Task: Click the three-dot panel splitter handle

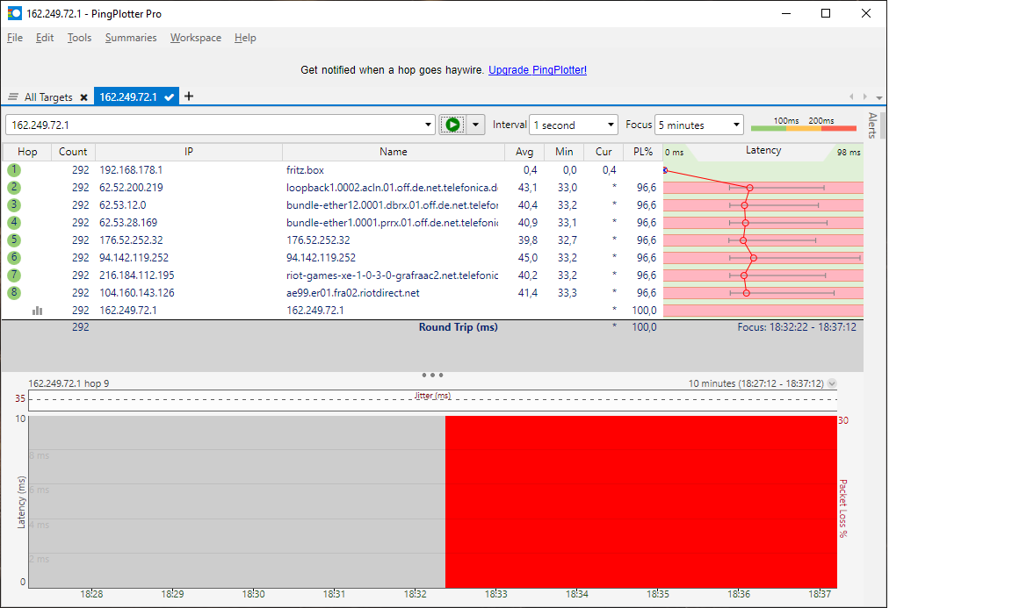Action: coord(432,375)
